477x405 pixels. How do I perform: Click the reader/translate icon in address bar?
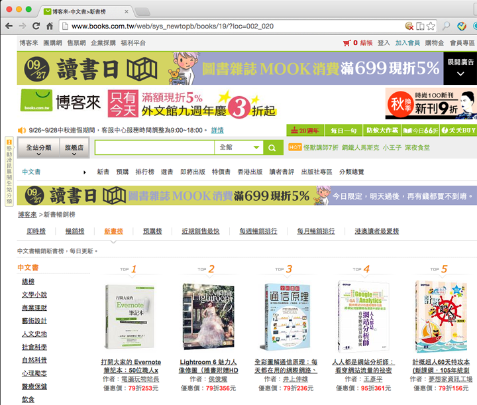[x=420, y=26]
